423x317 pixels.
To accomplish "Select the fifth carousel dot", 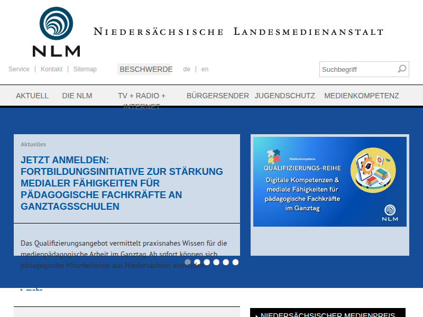I will (226, 262).
